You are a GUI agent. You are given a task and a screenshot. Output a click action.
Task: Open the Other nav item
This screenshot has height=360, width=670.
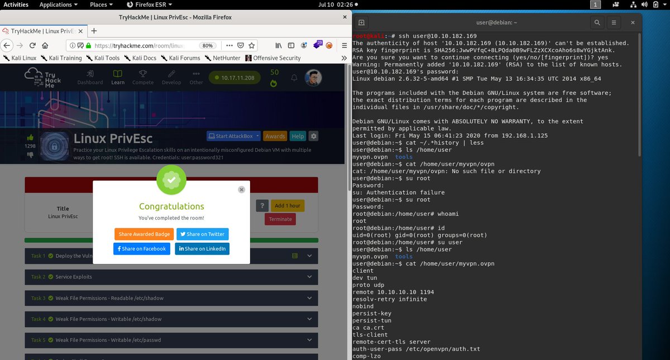coord(196,78)
